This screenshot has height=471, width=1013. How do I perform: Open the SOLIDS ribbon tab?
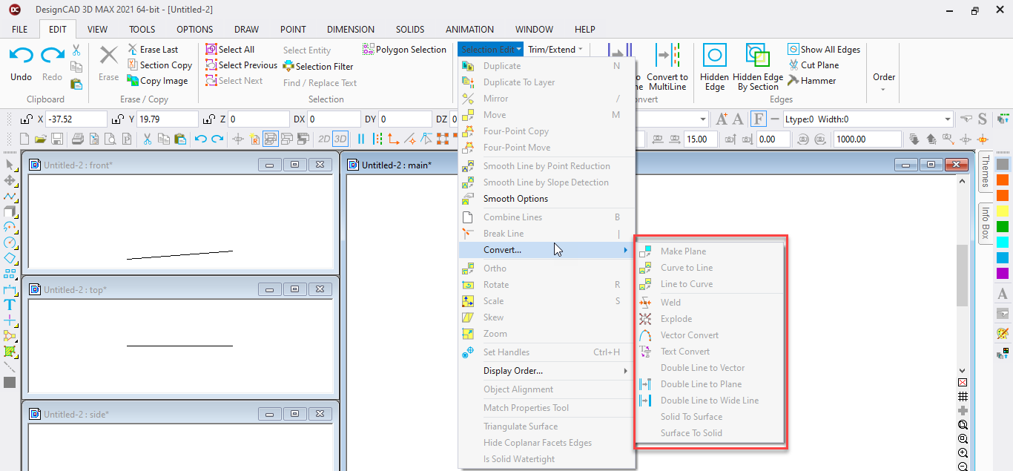coord(410,30)
